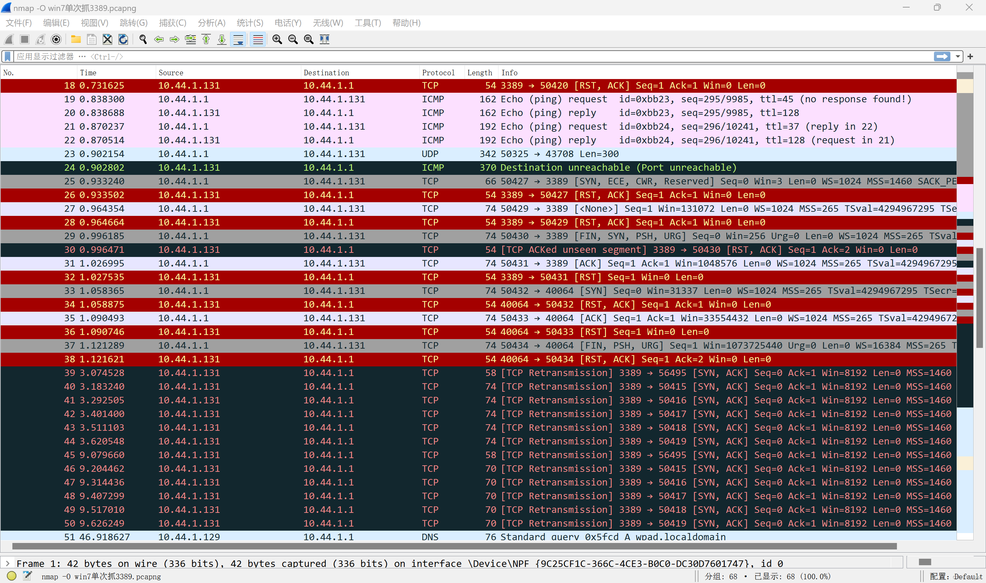Image resolution: width=986 pixels, height=583 pixels.
Task: Apply the display filter arrow button
Action: pyautogui.click(x=942, y=56)
